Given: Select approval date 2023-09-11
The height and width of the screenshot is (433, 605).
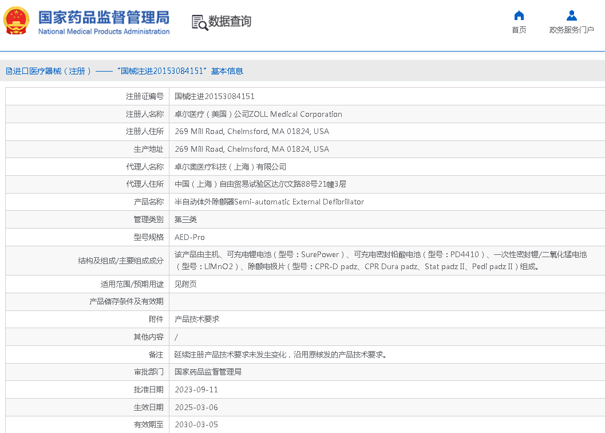Looking at the screenshot, I should pyautogui.click(x=196, y=389).
